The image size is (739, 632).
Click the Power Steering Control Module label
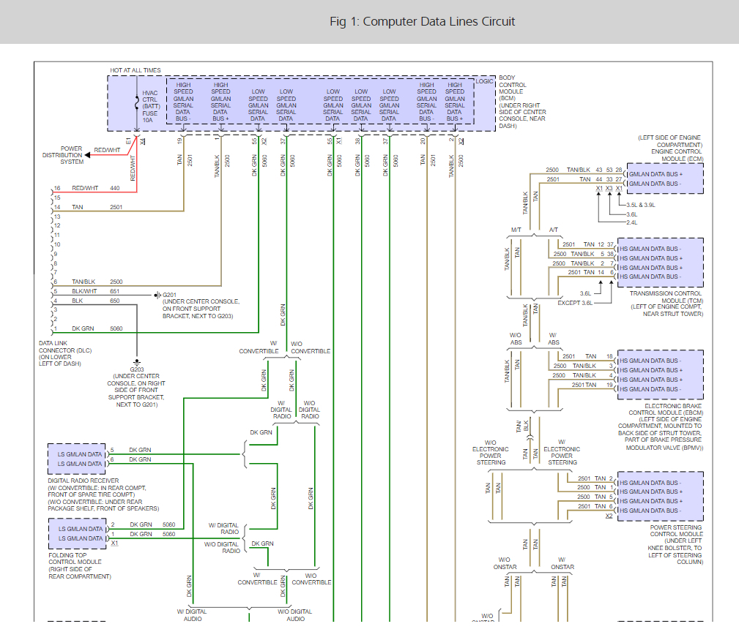[675, 544]
